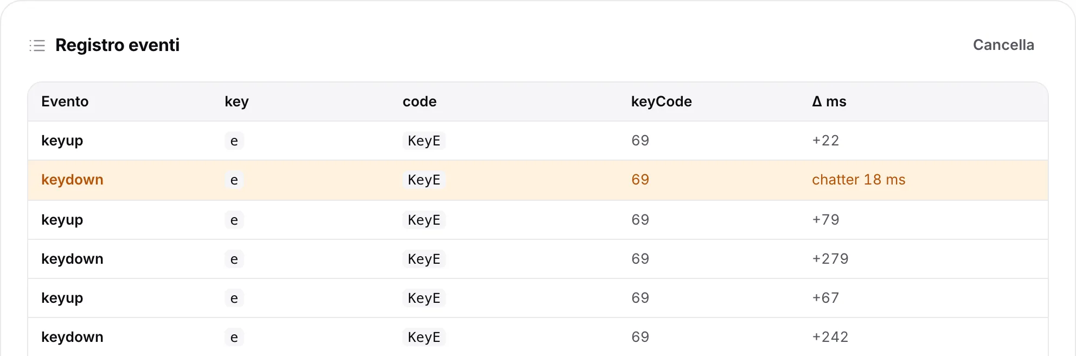Select the keydown row with +242
The image size is (1076, 356).
(538, 337)
